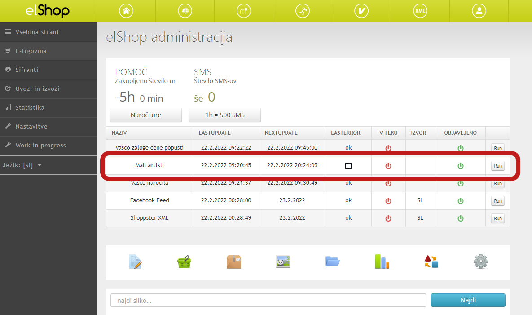This screenshot has height=315, width=532.
Task: Click the 22.2.2022 20:24:09 next update cell
Action: tap(292, 165)
